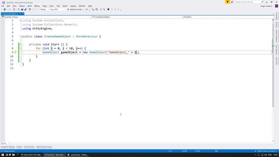
Task: Click the Attach to Unity button
Action: [75, 10]
